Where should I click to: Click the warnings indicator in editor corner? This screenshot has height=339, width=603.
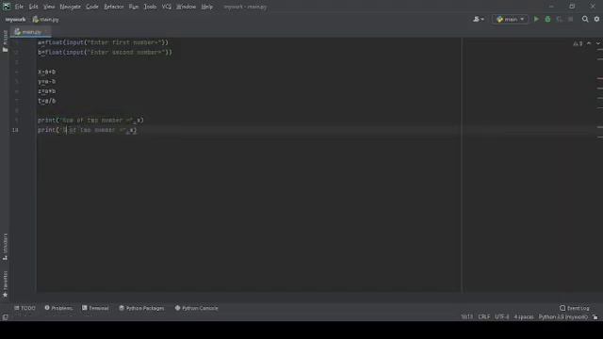tap(578, 43)
